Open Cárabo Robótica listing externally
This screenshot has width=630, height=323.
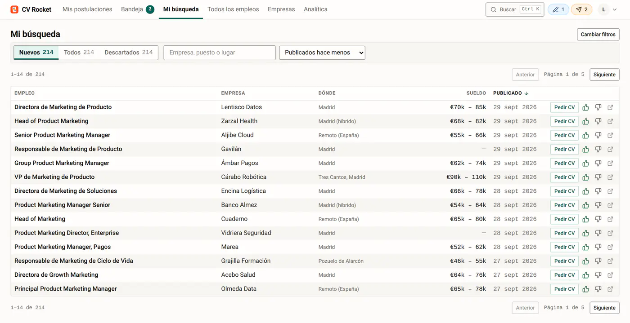[610, 177]
